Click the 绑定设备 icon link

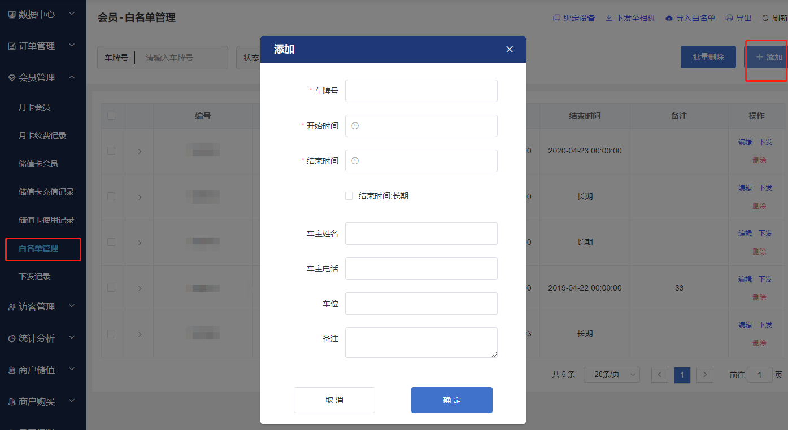tap(556, 18)
